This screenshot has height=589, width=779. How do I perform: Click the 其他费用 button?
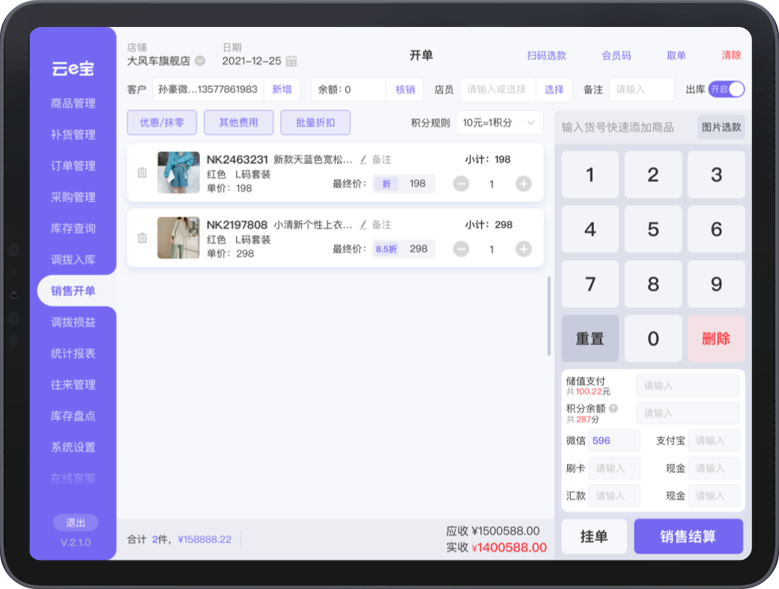(238, 123)
